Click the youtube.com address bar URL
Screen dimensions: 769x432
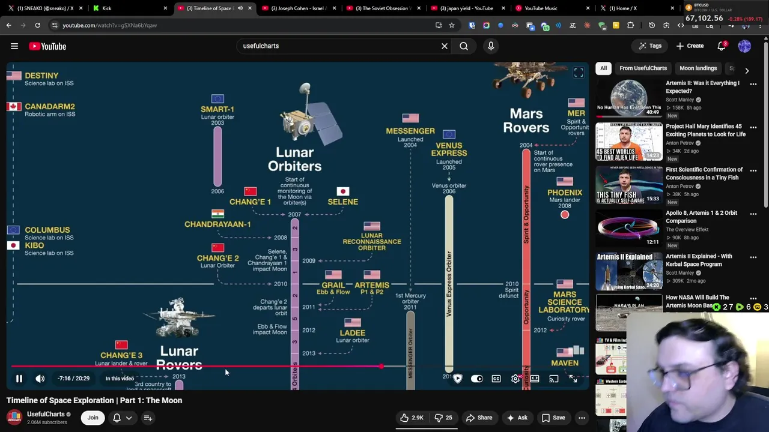pos(109,25)
